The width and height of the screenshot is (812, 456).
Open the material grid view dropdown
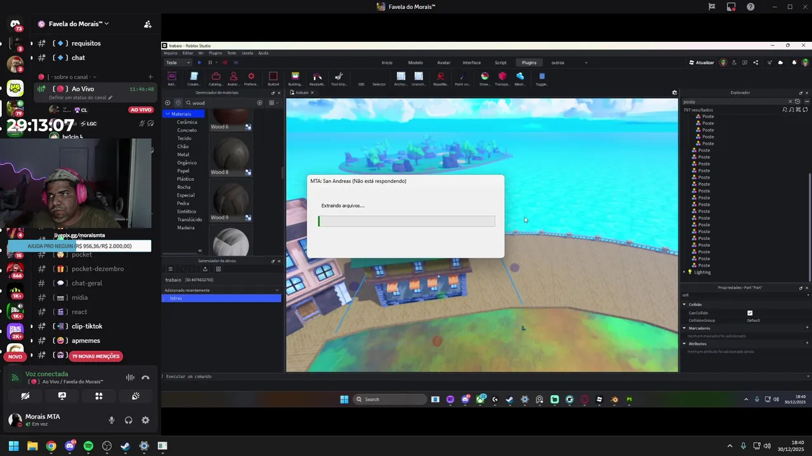273,103
